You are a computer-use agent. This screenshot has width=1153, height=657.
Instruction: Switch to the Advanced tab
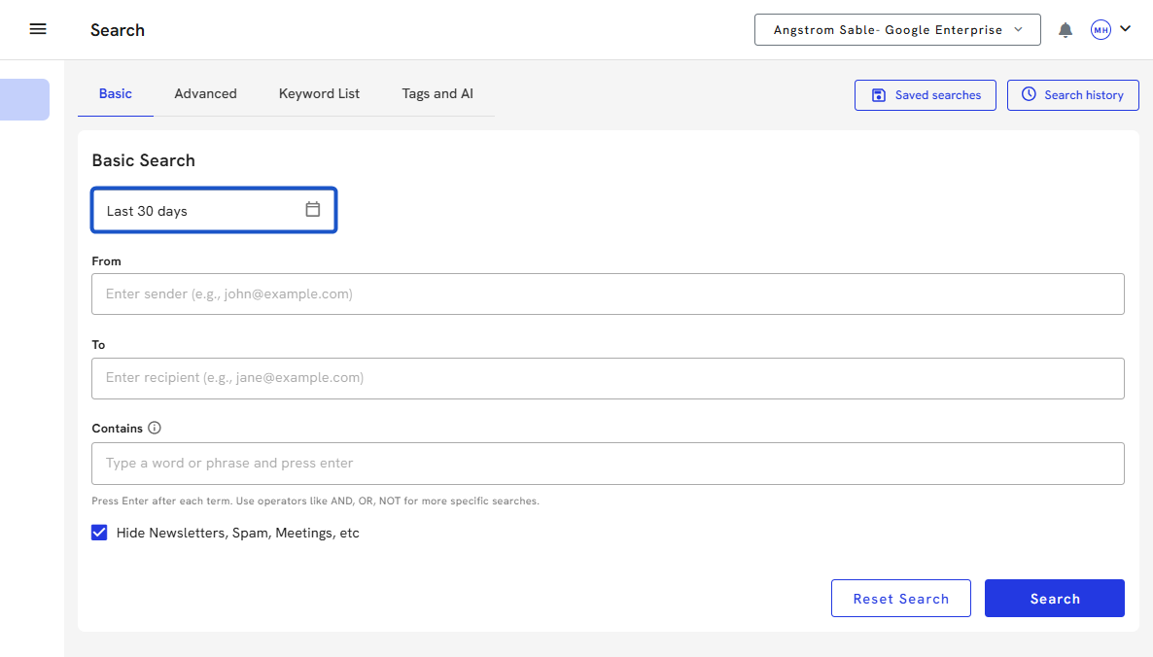coord(205,94)
